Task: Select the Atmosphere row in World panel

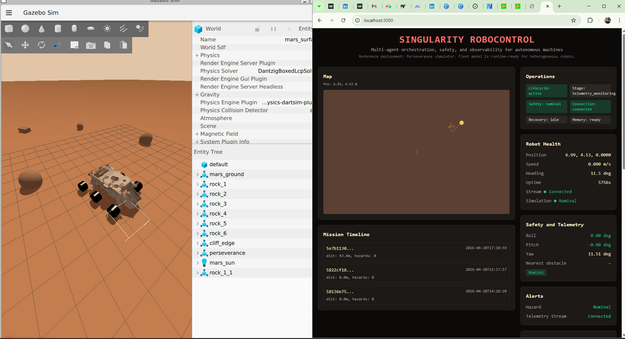Action: [x=252, y=118]
